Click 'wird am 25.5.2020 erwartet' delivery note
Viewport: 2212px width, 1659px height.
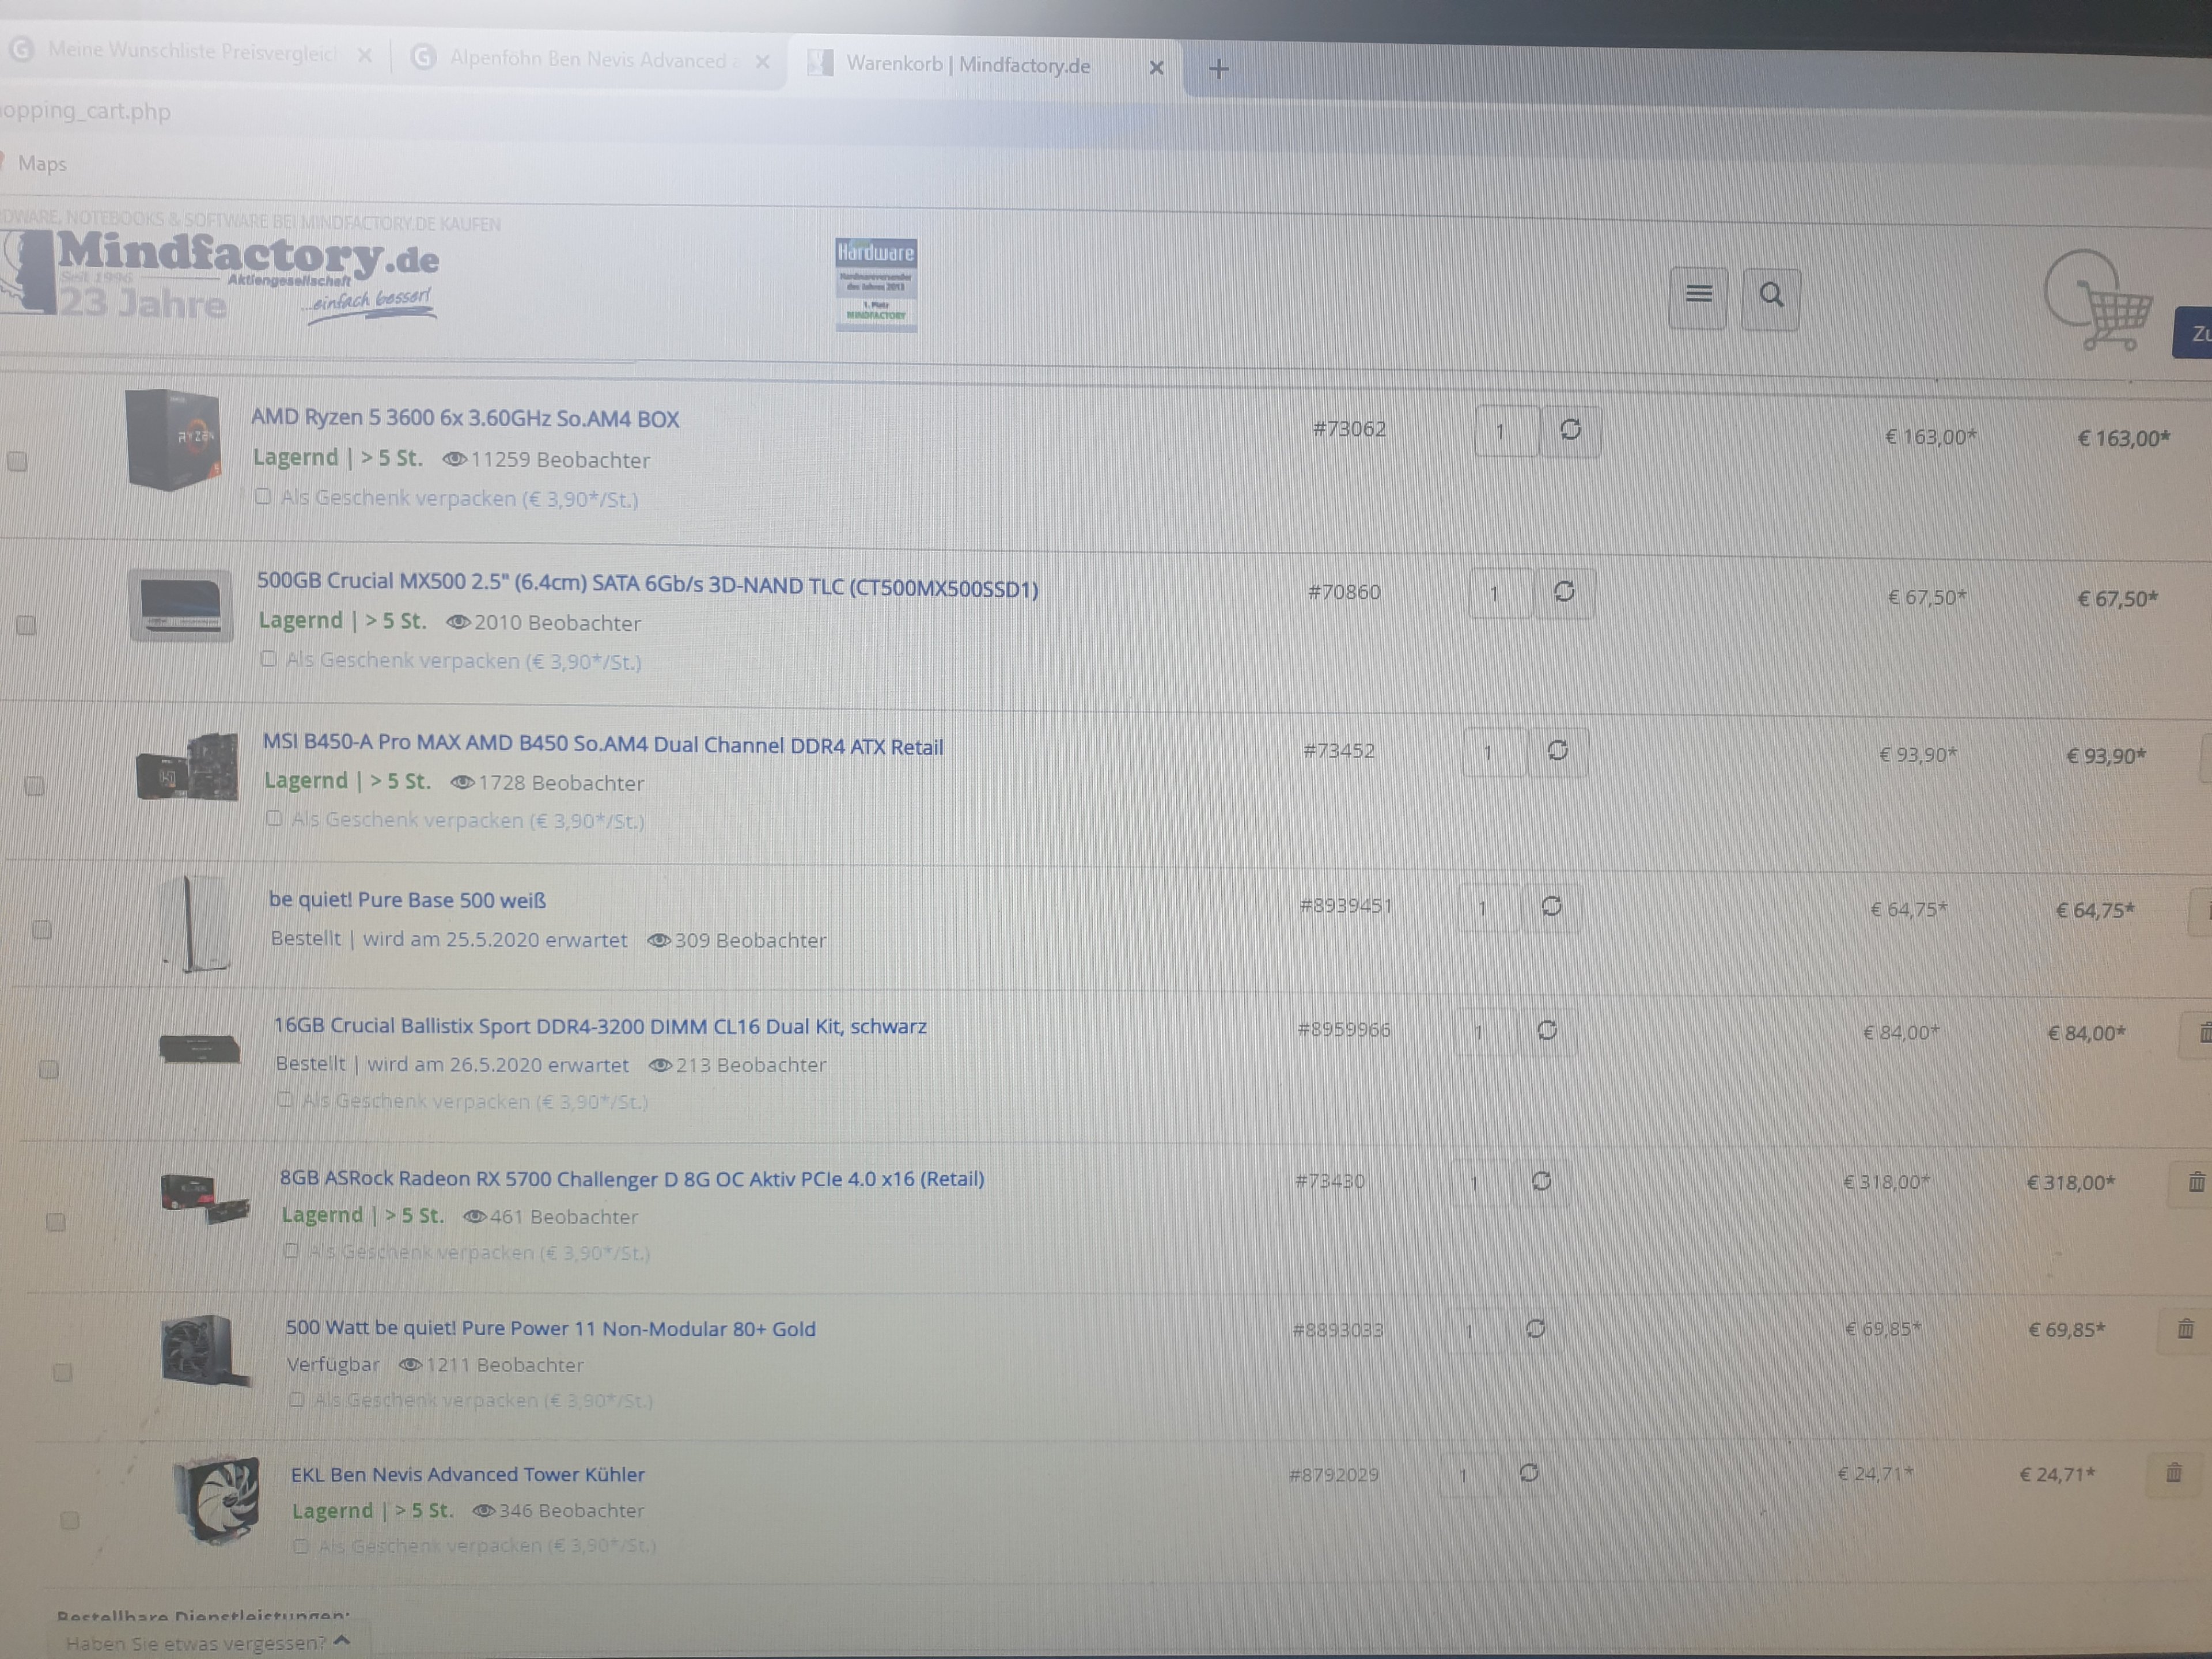coord(495,940)
